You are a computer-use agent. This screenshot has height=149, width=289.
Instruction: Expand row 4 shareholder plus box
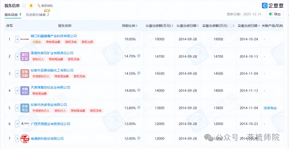tap(17, 91)
